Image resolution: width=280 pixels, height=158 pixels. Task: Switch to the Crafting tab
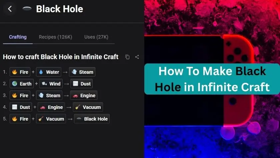click(18, 37)
